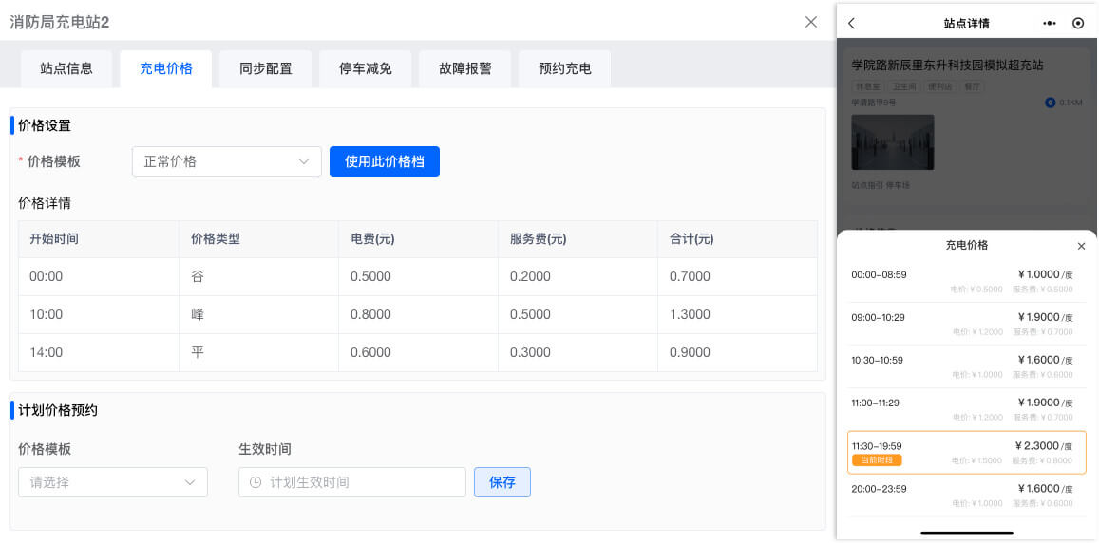Go to the 停车减免 tab
1099x543 pixels.
(x=366, y=68)
